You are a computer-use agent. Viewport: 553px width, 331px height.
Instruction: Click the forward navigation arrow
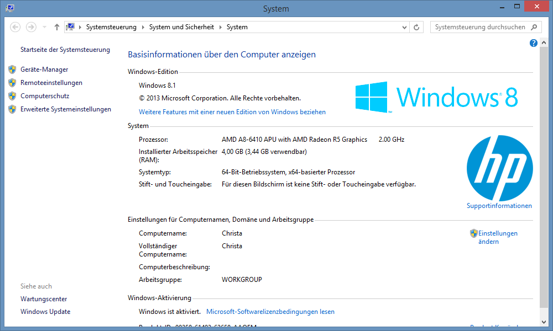(31, 27)
